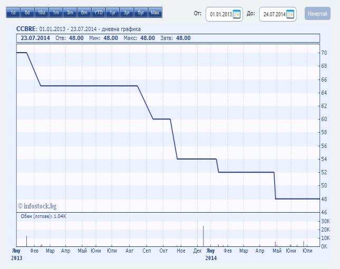
Task: Click the 60 price axis label
Action: click(324, 119)
